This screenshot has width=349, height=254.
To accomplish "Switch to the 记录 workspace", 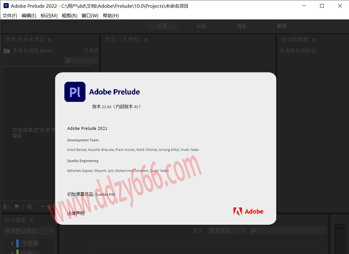I will 201,26.
